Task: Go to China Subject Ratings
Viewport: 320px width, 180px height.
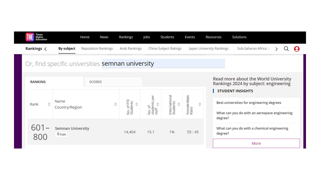Action: pos(165,48)
